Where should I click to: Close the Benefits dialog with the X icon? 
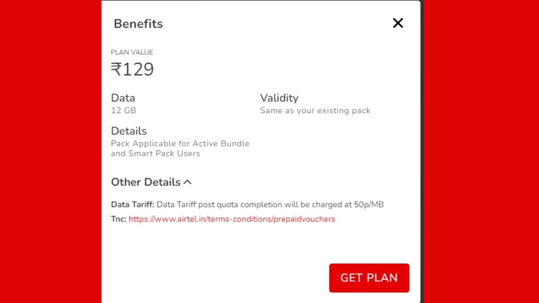(x=398, y=23)
